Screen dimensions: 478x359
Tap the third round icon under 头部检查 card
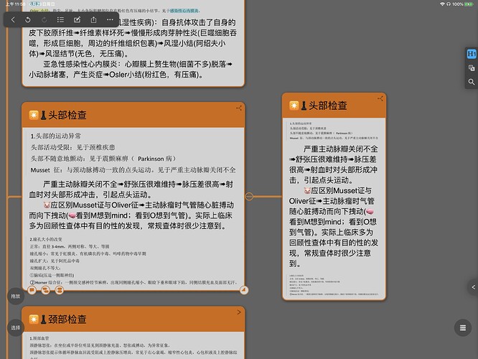(60, 290)
